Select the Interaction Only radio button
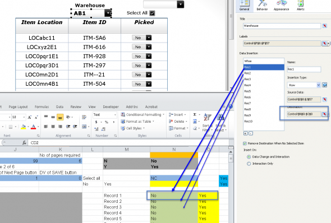 point(249,164)
